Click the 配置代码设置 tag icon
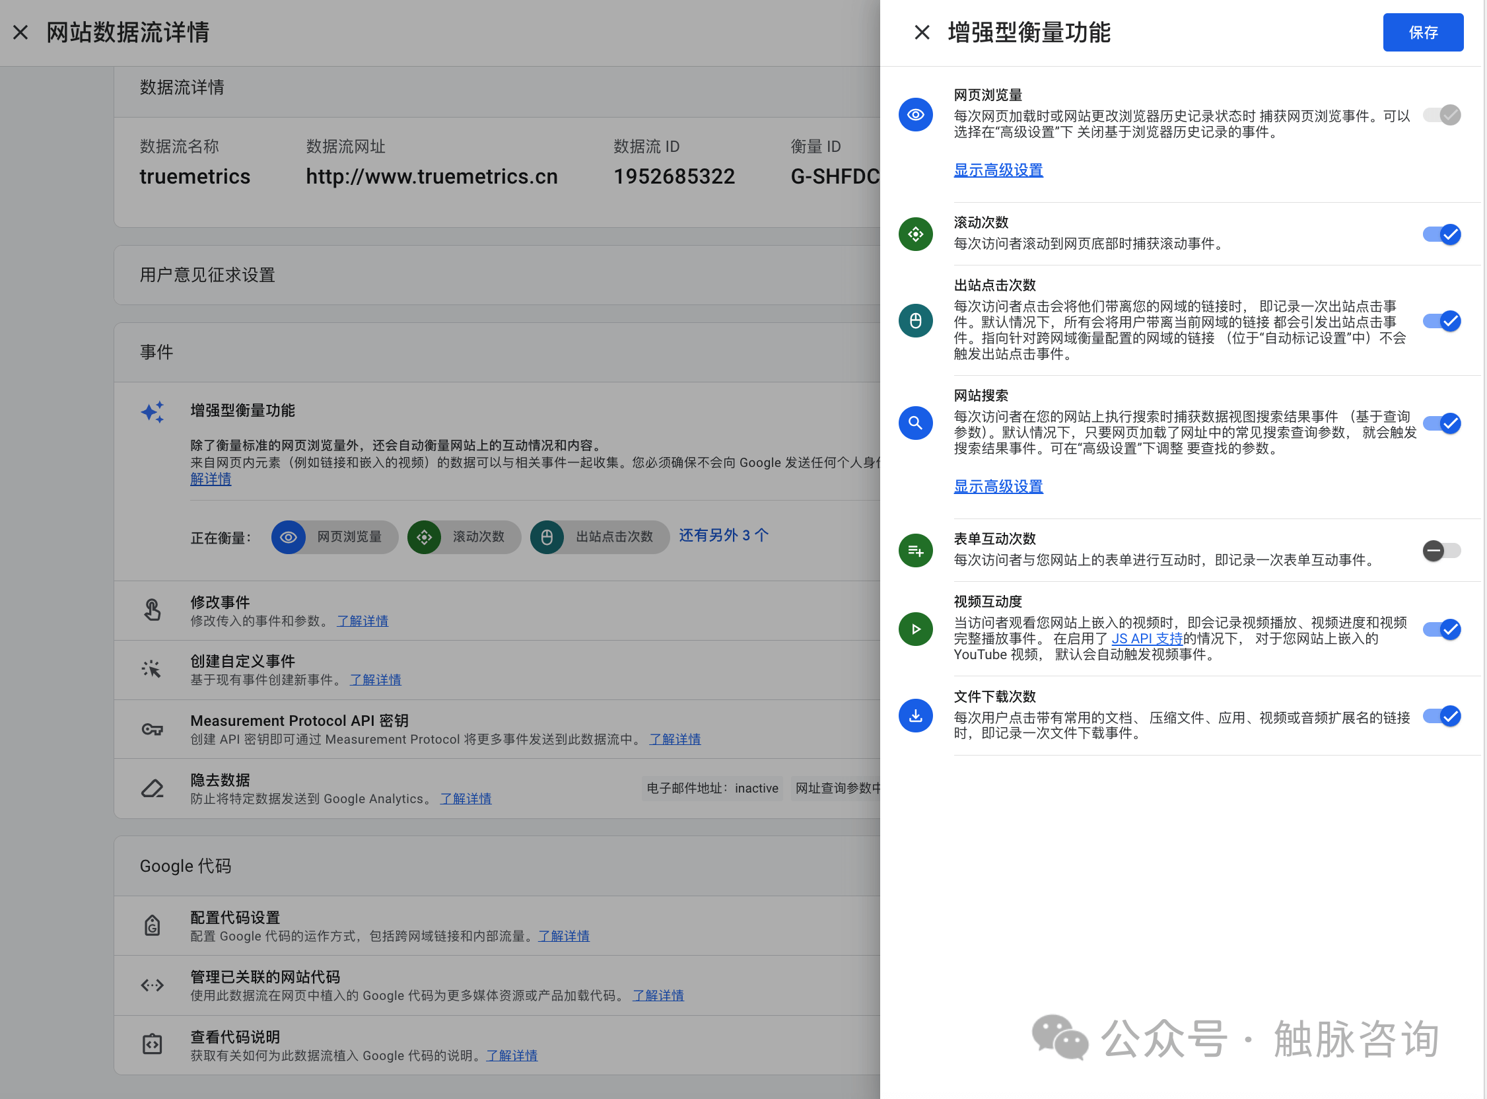The width and height of the screenshot is (1487, 1099). (x=153, y=925)
